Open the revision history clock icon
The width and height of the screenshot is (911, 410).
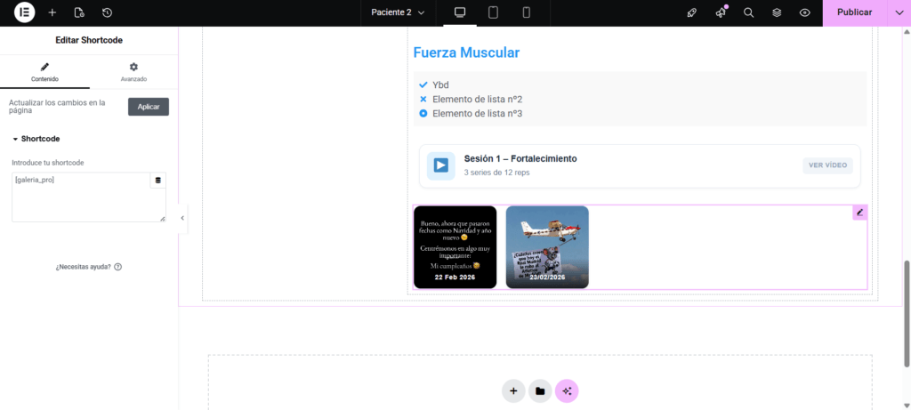[107, 12]
